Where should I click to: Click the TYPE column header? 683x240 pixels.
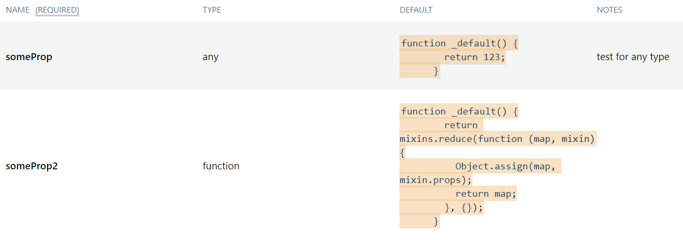[x=212, y=10]
